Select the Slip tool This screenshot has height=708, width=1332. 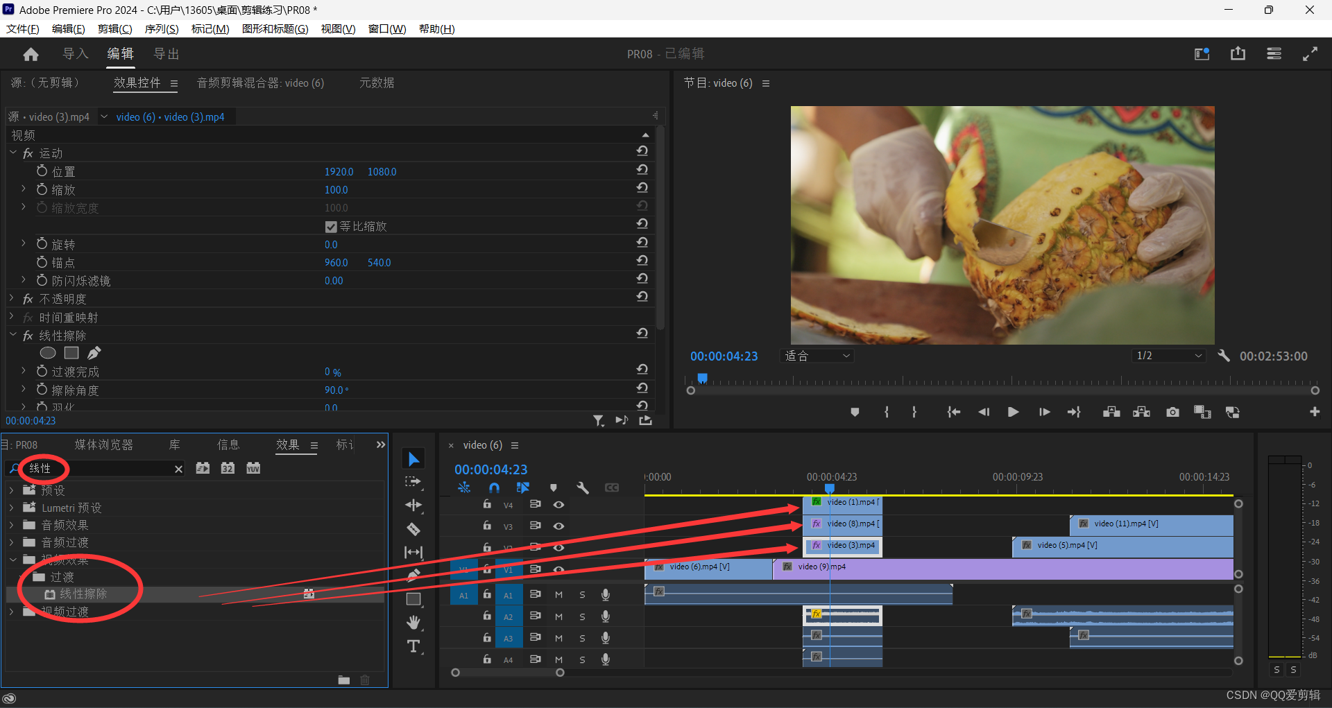point(413,553)
